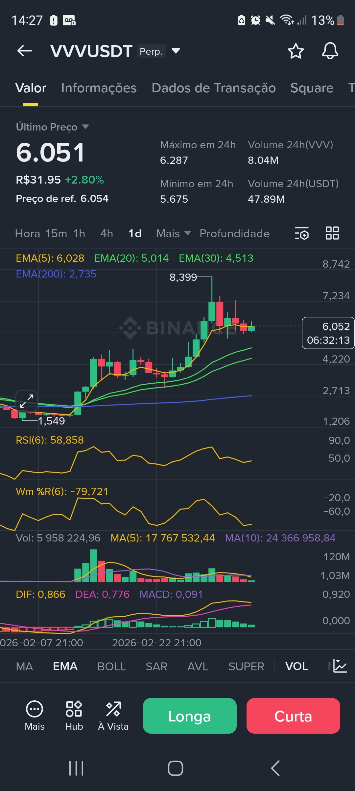355x791 pixels.
Task: Tap the MACD: 0,091 label
Action: pyautogui.click(x=171, y=594)
